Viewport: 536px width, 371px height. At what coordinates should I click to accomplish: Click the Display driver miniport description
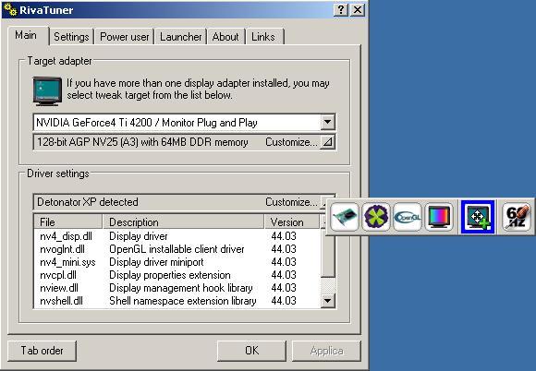[x=156, y=262]
